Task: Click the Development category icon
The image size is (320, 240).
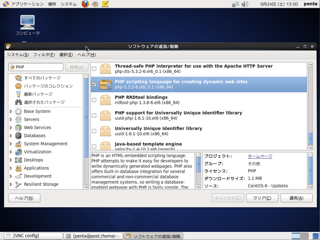Action: (18, 176)
